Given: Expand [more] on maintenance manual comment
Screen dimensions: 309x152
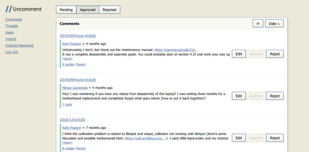Looking at the screenshot, I should pos(67,59).
